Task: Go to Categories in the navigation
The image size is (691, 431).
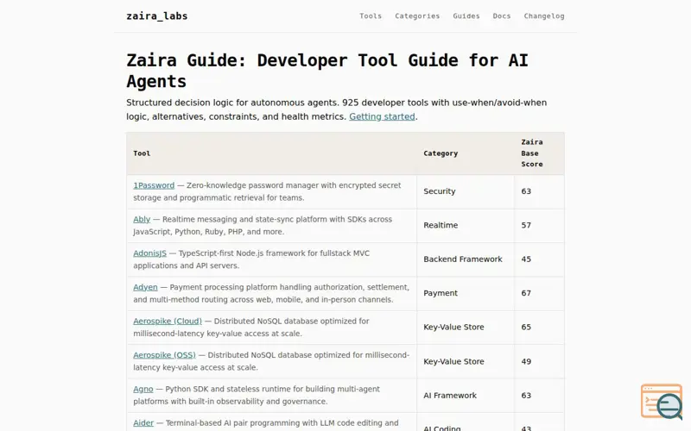Action: click(417, 16)
